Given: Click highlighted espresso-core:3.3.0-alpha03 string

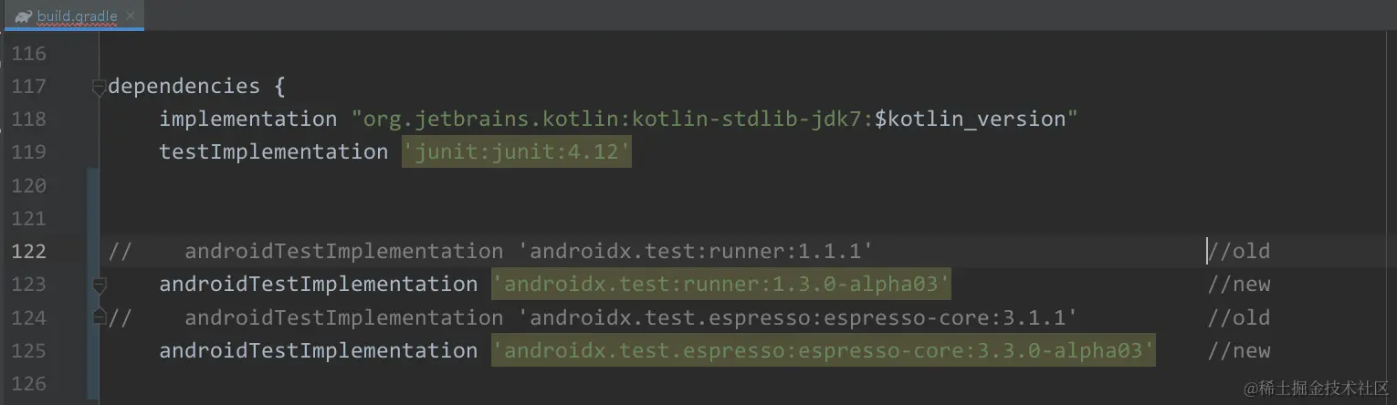Looking at the screenshot, I should point(824,351).
